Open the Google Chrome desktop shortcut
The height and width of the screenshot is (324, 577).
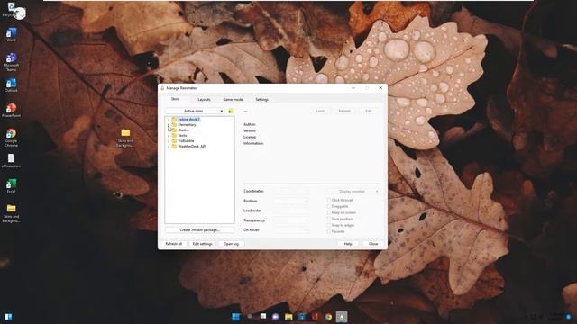pyautogui.click(x=11, y=138)
